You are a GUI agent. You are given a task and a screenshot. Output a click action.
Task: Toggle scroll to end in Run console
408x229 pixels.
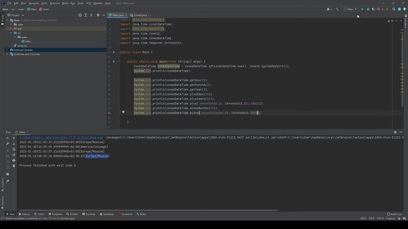tap(14, 155)
